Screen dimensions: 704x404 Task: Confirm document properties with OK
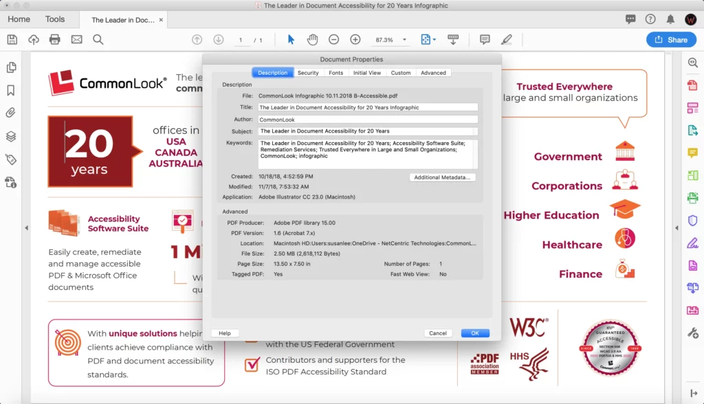point(475,333)
